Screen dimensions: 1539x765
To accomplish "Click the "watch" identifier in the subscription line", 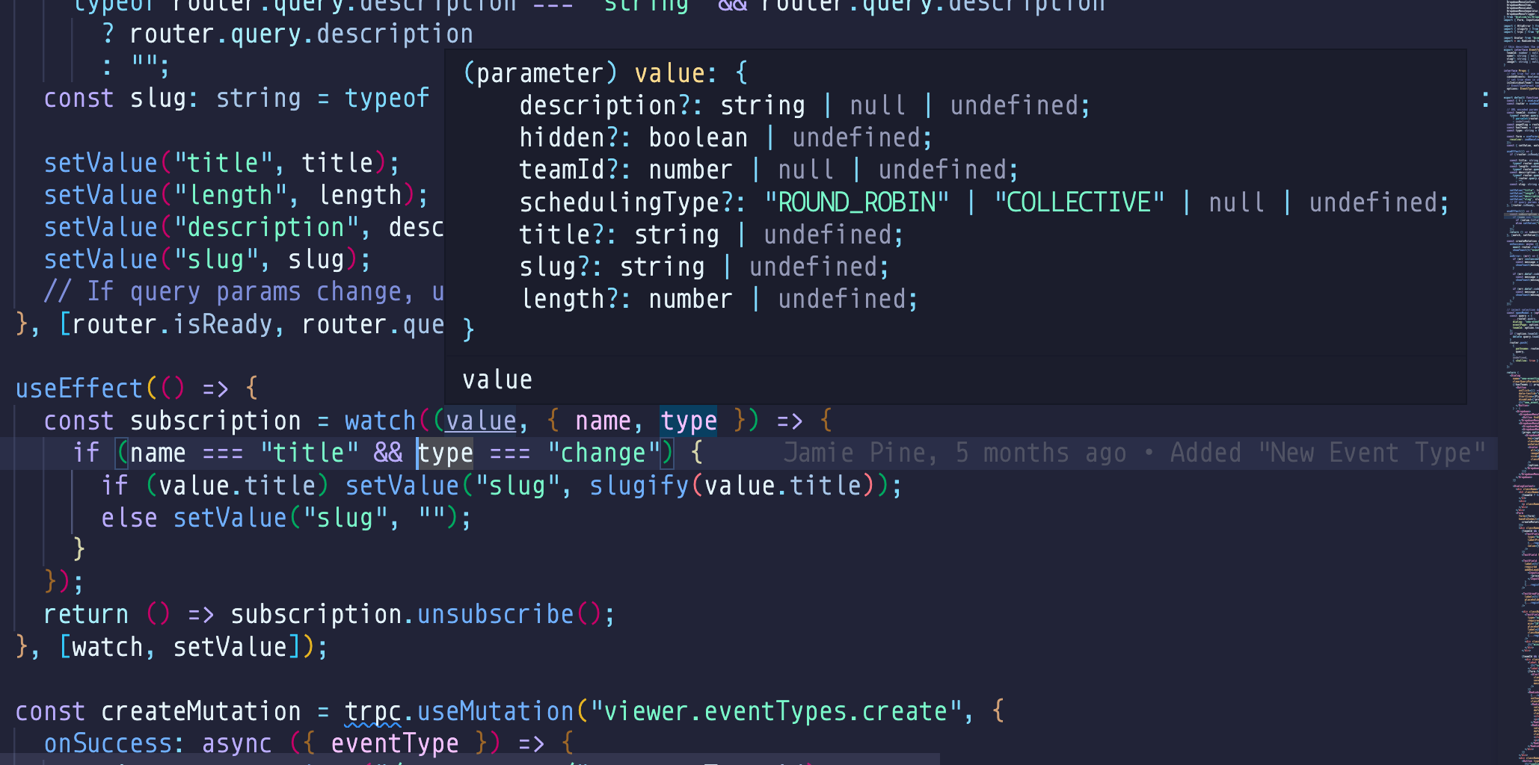I will click(x=380, y=420).
